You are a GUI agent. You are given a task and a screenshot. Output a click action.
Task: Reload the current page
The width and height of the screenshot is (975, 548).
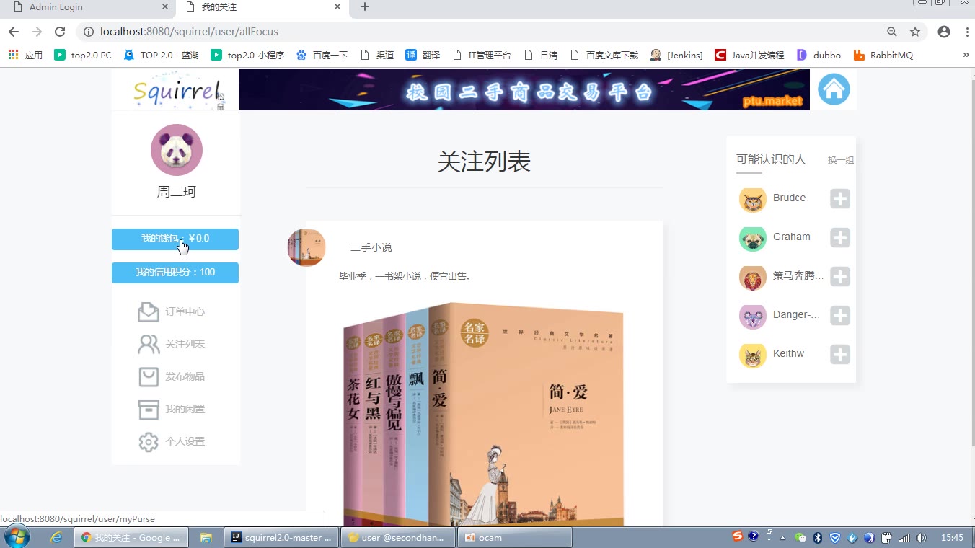coord(60,32)
